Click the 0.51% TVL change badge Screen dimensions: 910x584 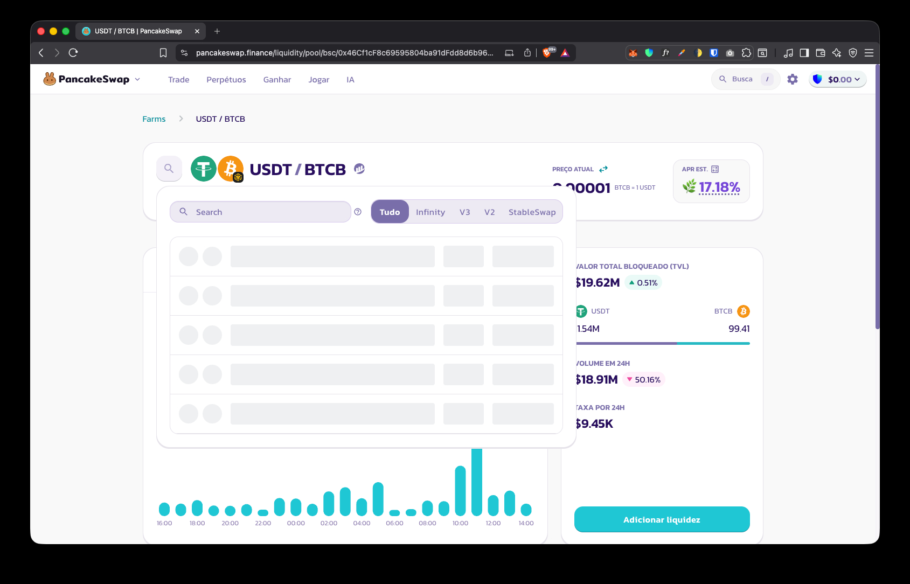point(643,283)
